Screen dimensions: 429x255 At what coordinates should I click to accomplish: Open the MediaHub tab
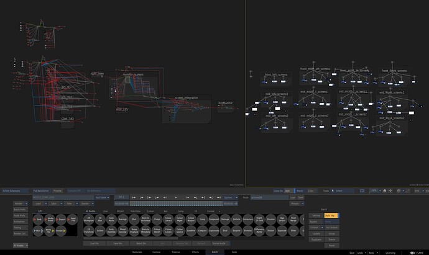pyautogui.click(x=137, y=253)
